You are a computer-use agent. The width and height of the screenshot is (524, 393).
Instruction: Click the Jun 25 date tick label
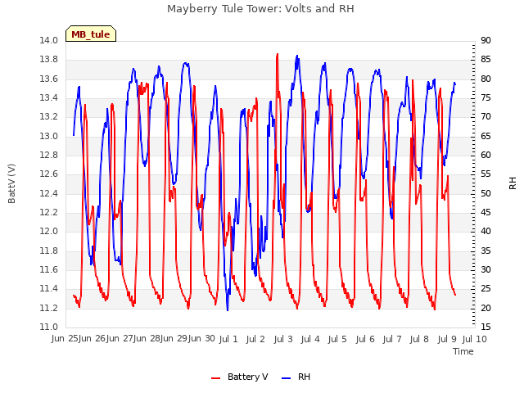65,338
